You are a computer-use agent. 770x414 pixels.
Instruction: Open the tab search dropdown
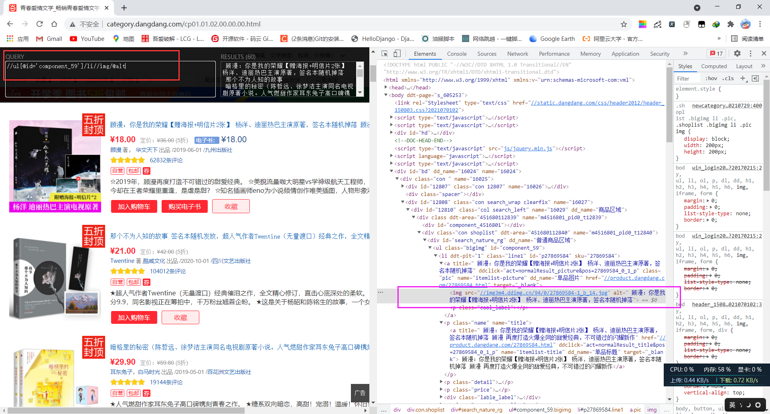697,8
